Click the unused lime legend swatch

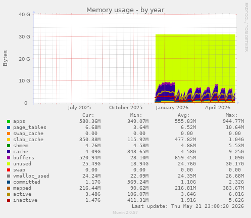click(x=9, y=164)
